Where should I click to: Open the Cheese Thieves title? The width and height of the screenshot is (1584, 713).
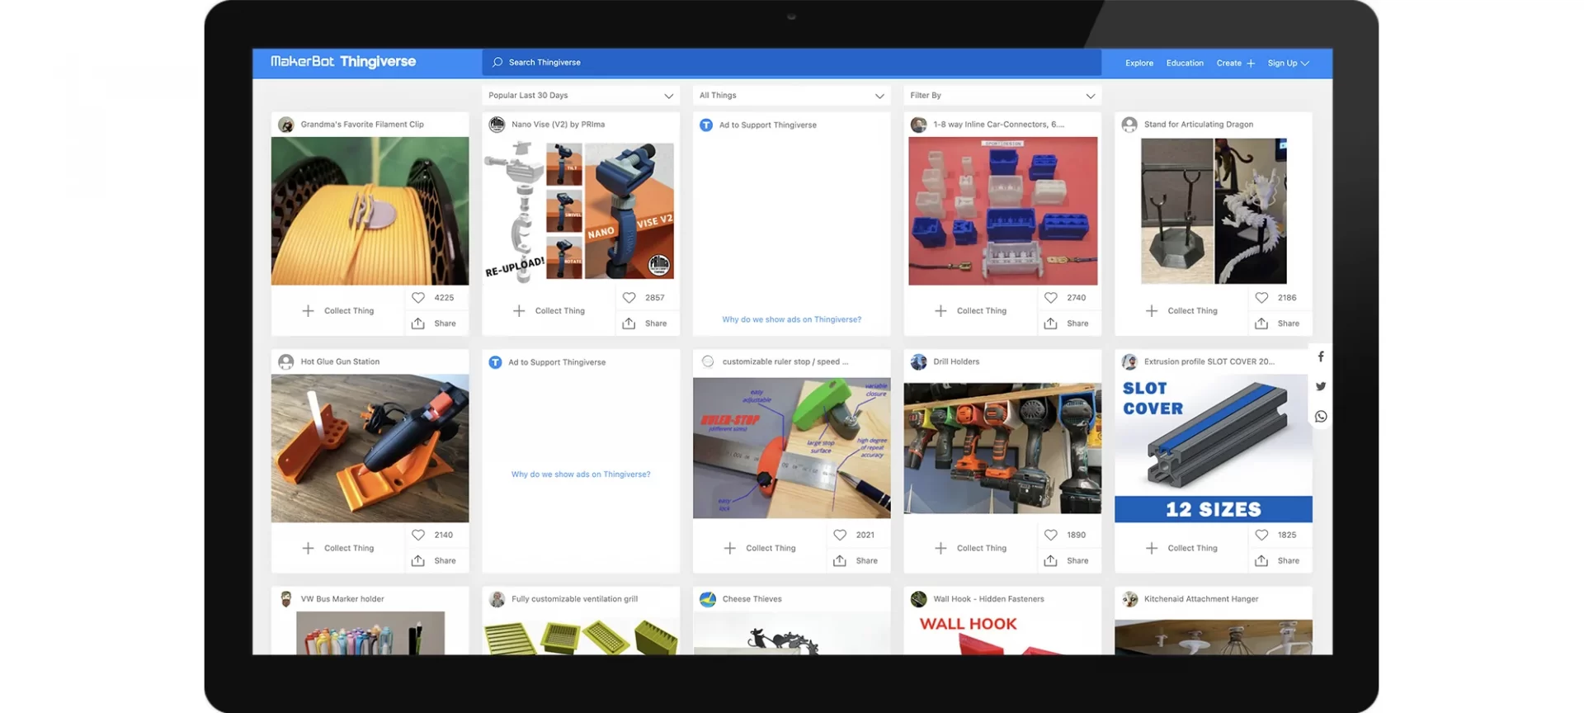pyautogui.click(x=752, y=600)
